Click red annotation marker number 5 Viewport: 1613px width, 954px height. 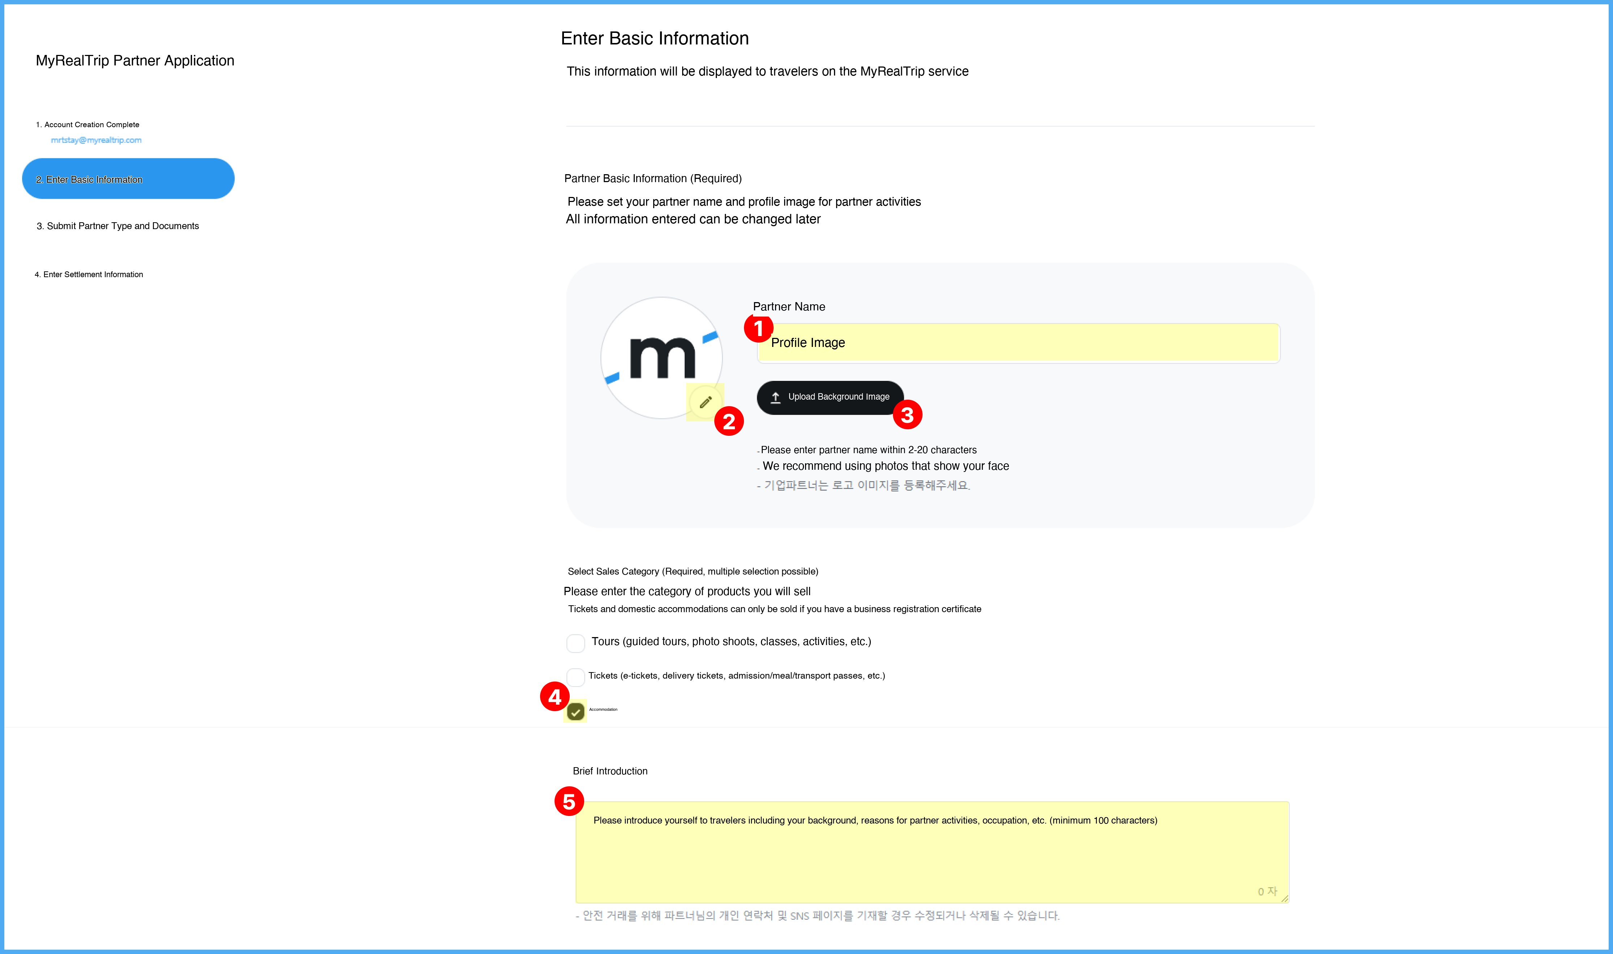(x=569, y=801)
